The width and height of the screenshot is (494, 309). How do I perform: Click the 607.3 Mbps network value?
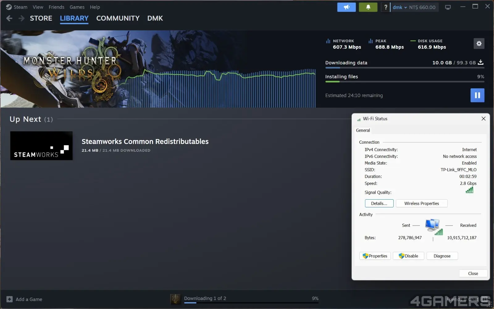(347, 47)
